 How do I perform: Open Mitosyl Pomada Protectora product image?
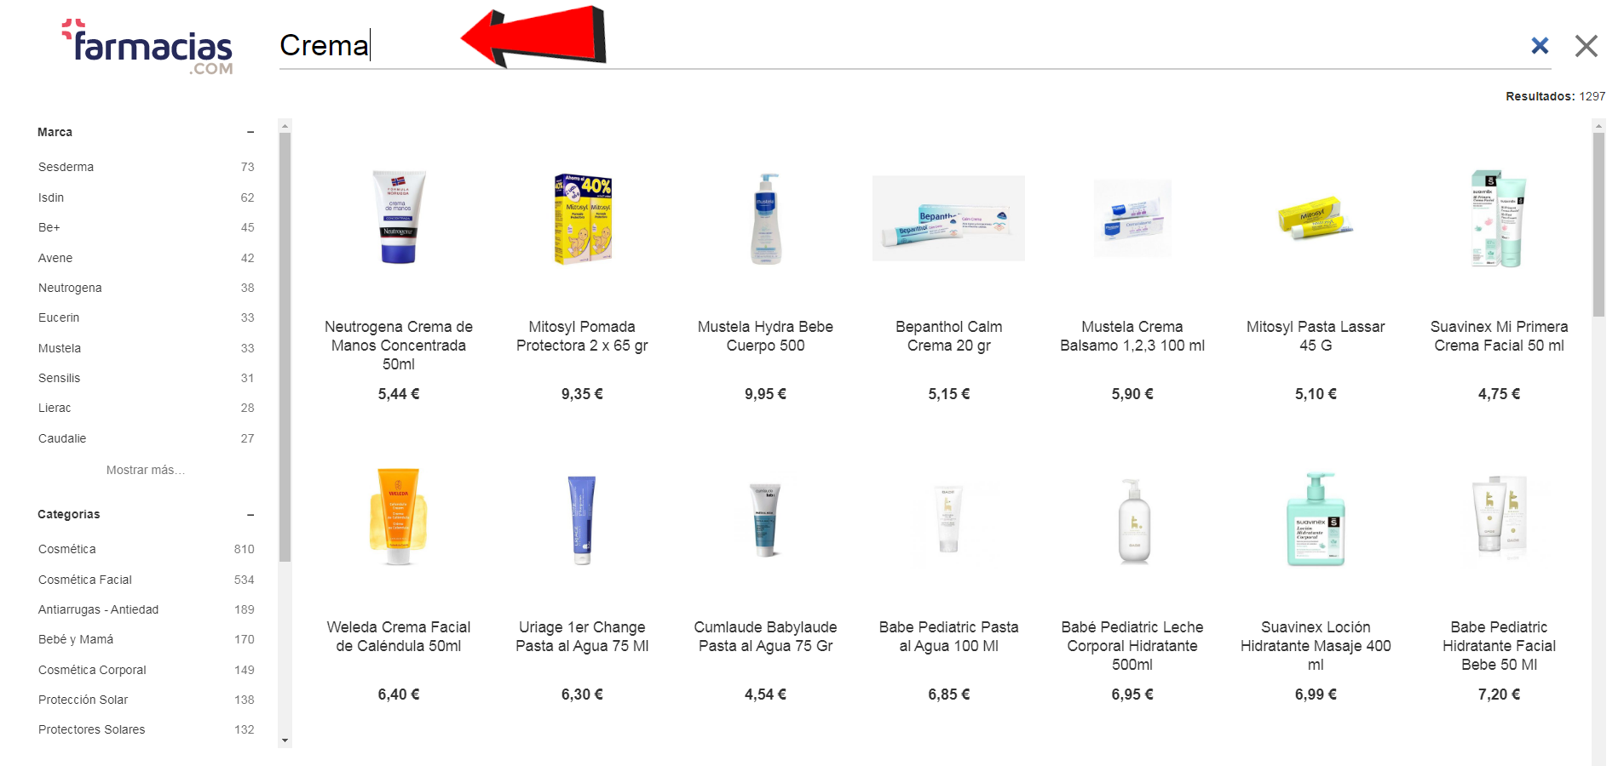(x=582, y=219)
